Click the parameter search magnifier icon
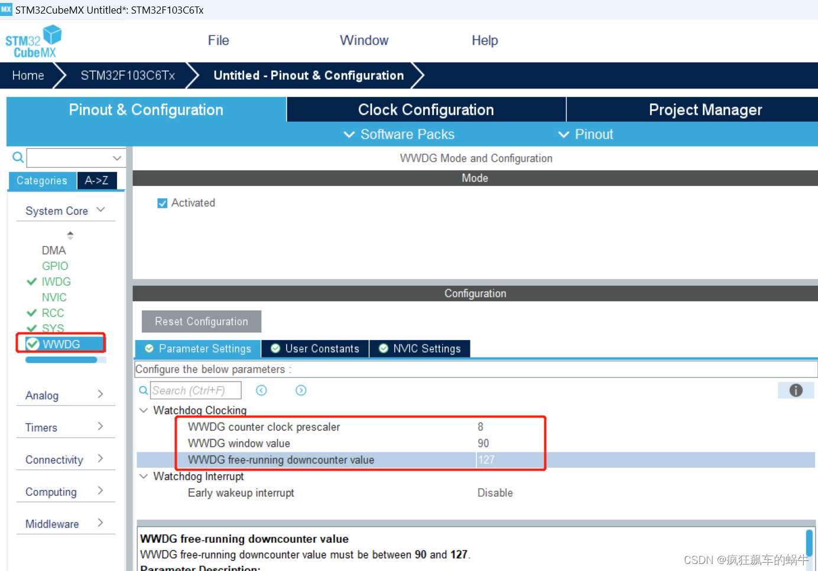Screen dimensions: 818x571 (x=144, y=390)
